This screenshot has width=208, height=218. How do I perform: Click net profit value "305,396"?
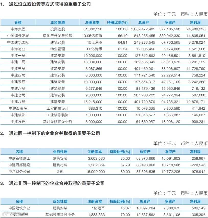pyautogui.click(x=199, y=215)
